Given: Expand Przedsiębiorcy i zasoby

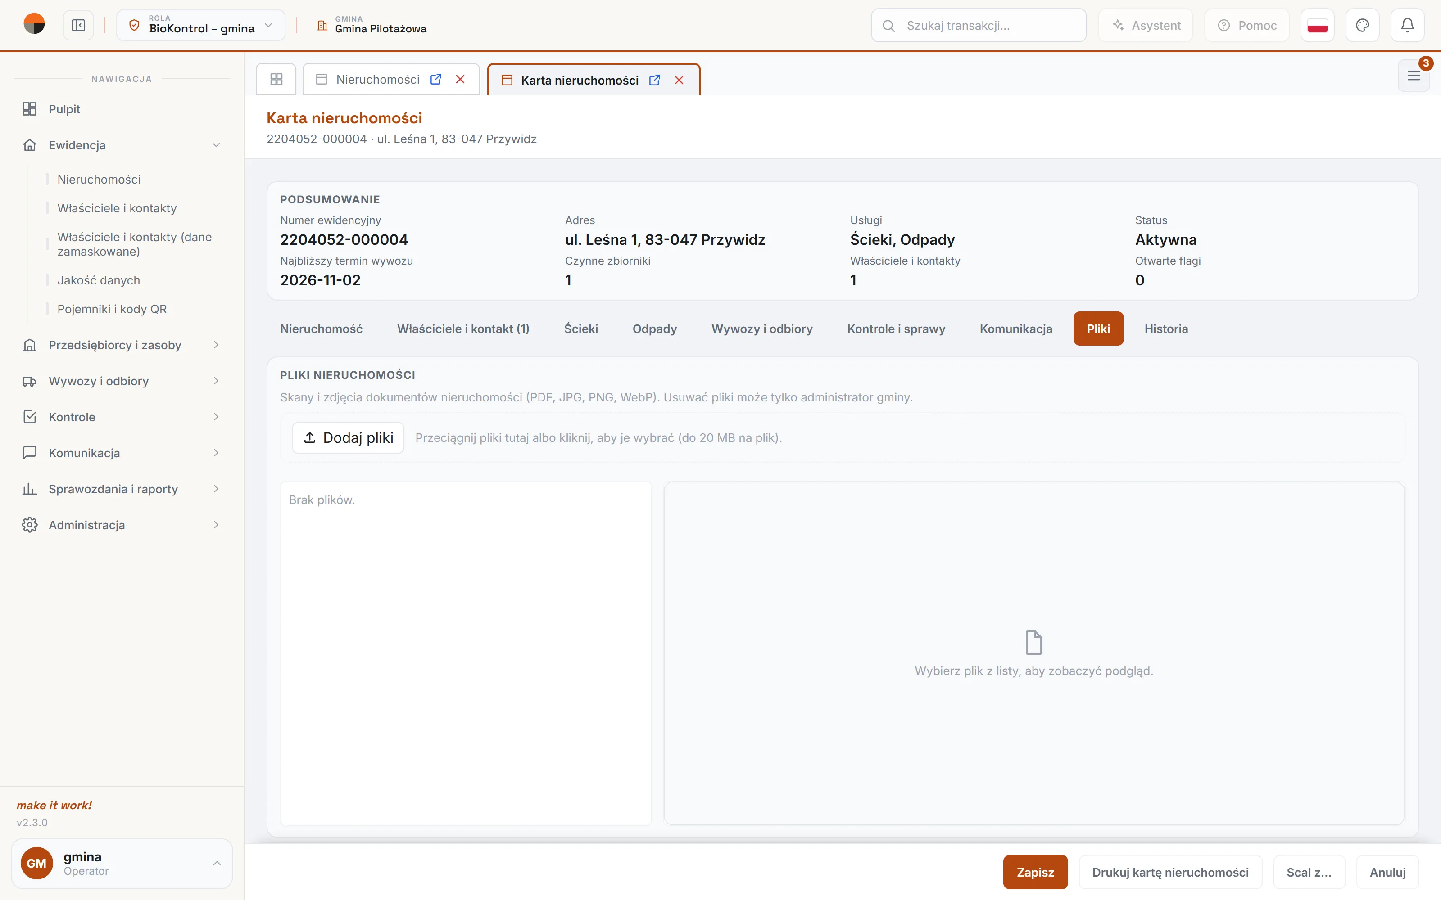Looking at the screenshot, I should tap(122, 345).
